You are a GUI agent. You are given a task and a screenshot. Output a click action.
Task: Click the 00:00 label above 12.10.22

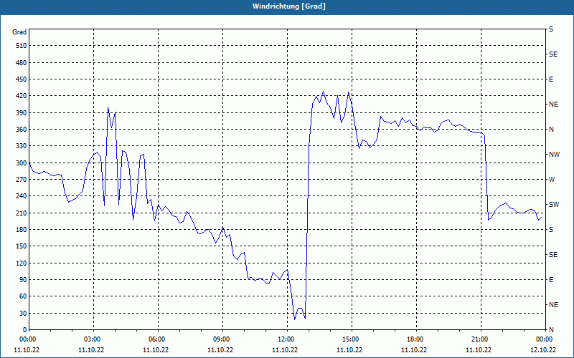545,339
